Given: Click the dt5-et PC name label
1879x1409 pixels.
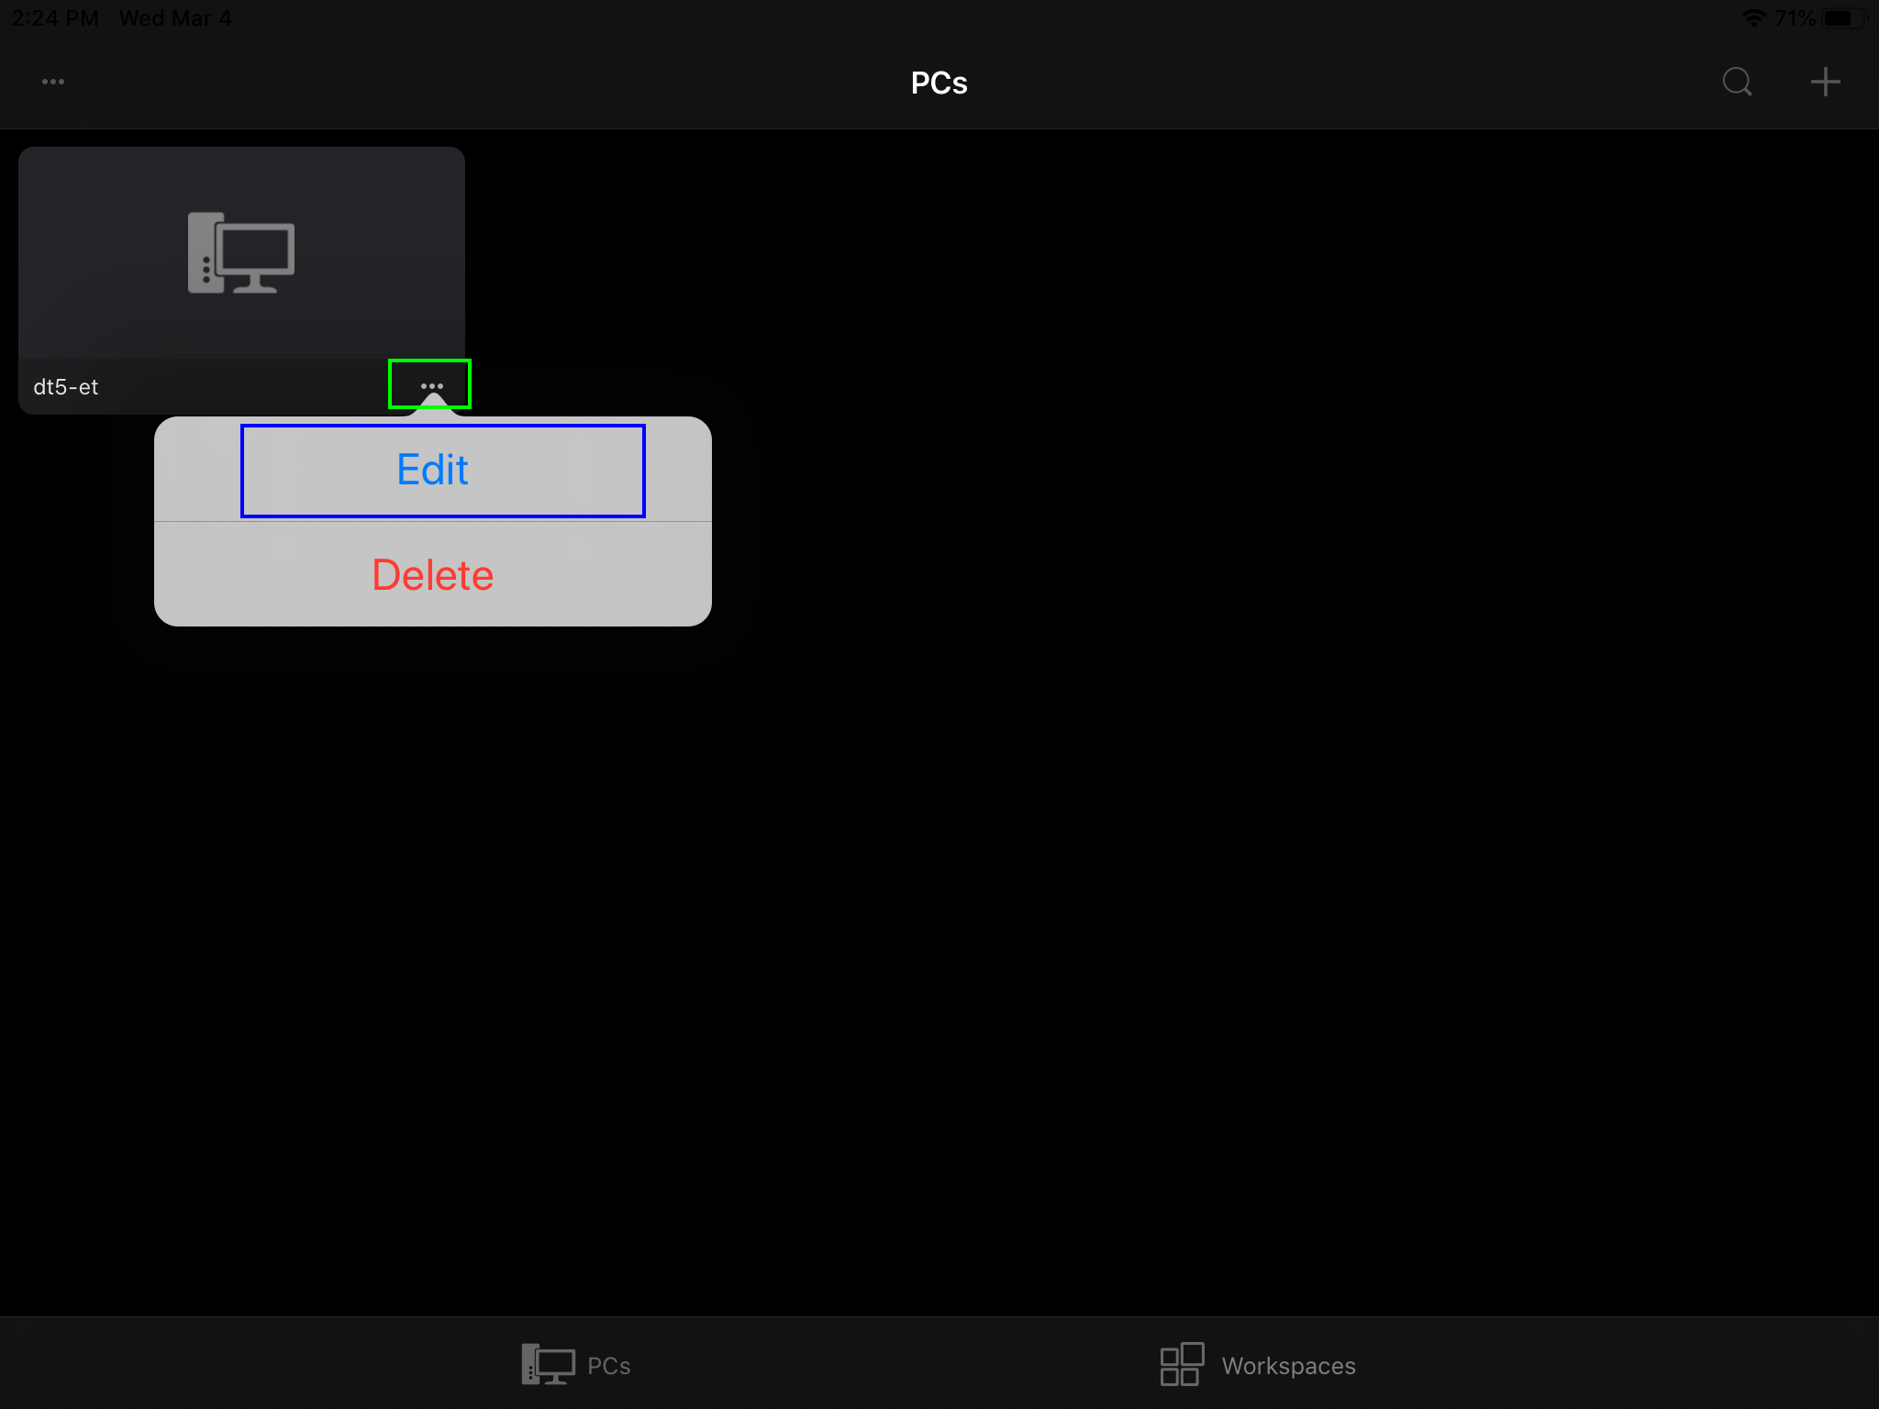Looking at the screenshot, I should [66, 387].
